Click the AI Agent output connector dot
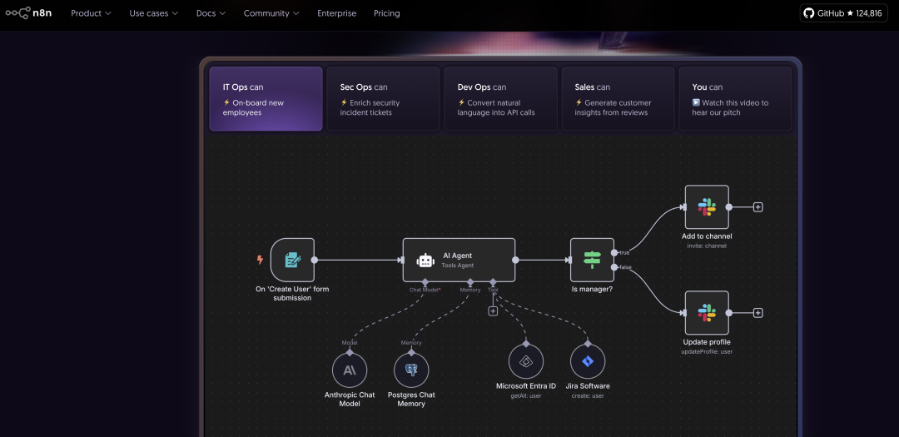The height and width of the screenshot is (437, 899). coord(515,260)
